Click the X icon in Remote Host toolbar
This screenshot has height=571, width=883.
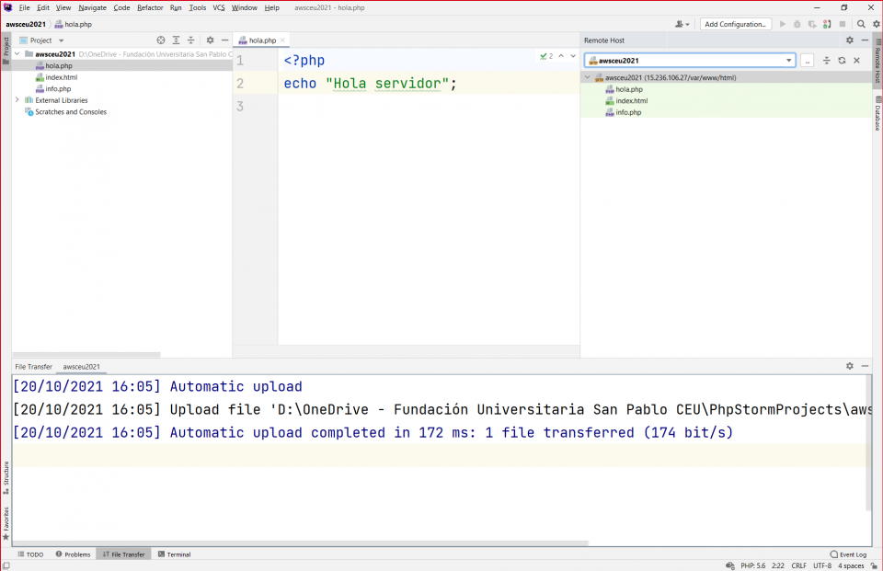click(x=856, y=61)
